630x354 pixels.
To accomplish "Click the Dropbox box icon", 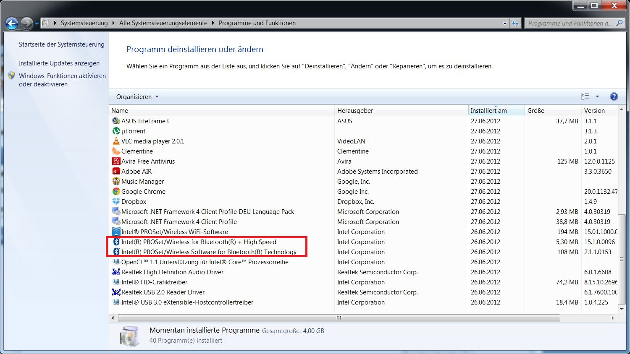I will point(116,201).
